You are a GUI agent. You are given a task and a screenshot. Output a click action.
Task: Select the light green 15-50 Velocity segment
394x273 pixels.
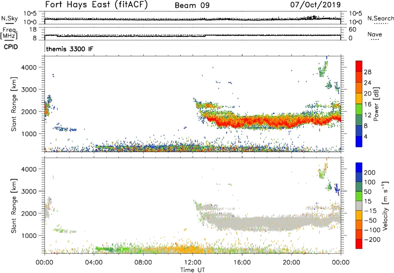tap(359, 196)
